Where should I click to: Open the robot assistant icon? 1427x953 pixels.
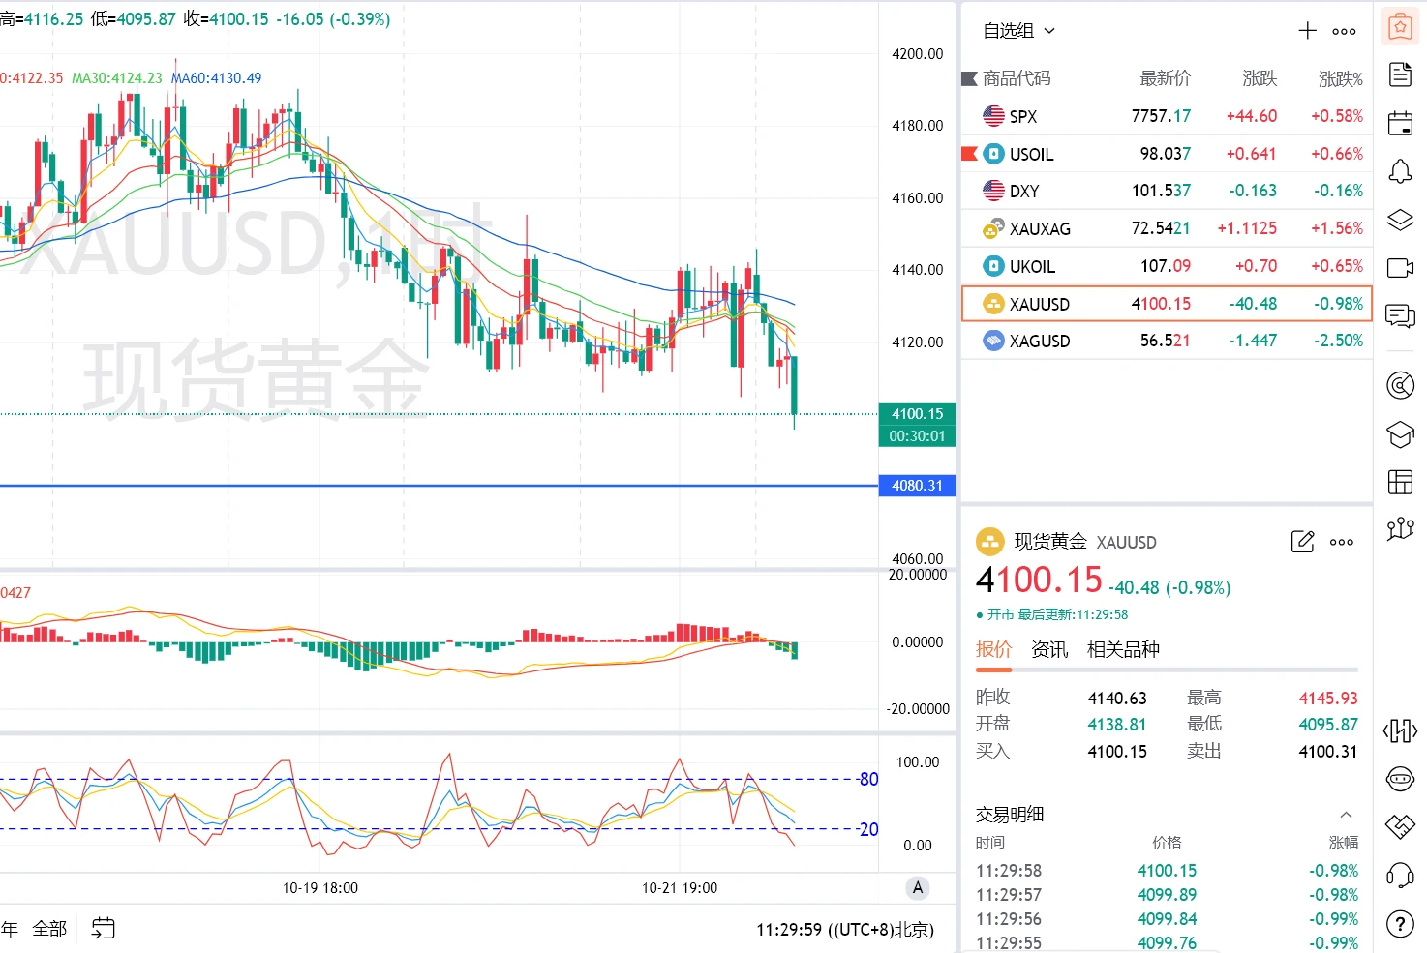coord(1400,778)
